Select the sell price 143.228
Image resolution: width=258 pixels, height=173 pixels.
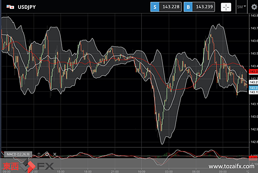coord(171,7)
